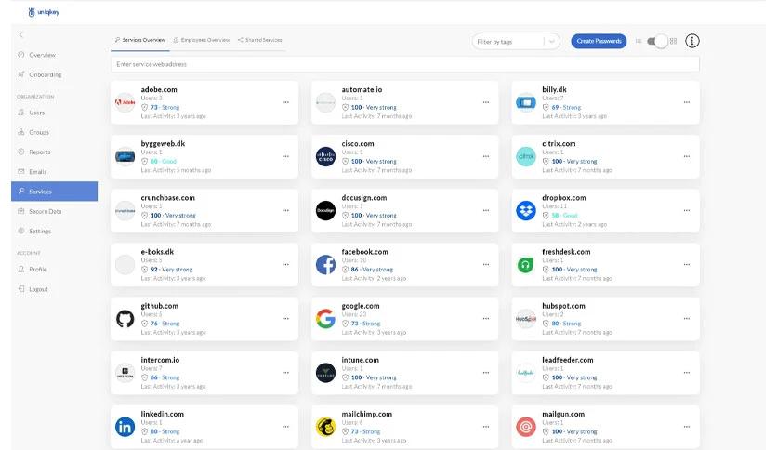This screenshot has width=777, height=450.
Task: Open the byggeweb.dk card options menu
Action: click(x=285, y=156)
